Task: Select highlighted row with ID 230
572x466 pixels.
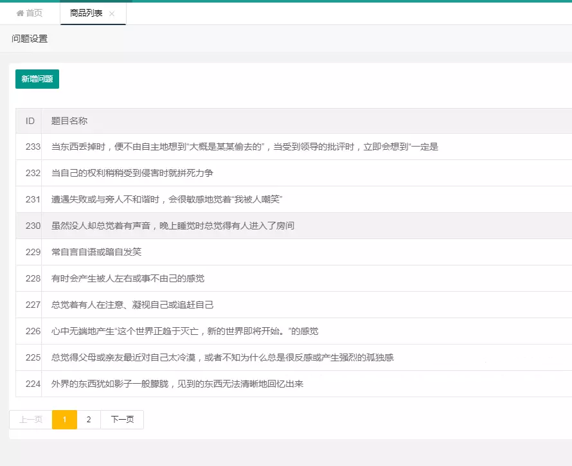Action: (33, 226)
